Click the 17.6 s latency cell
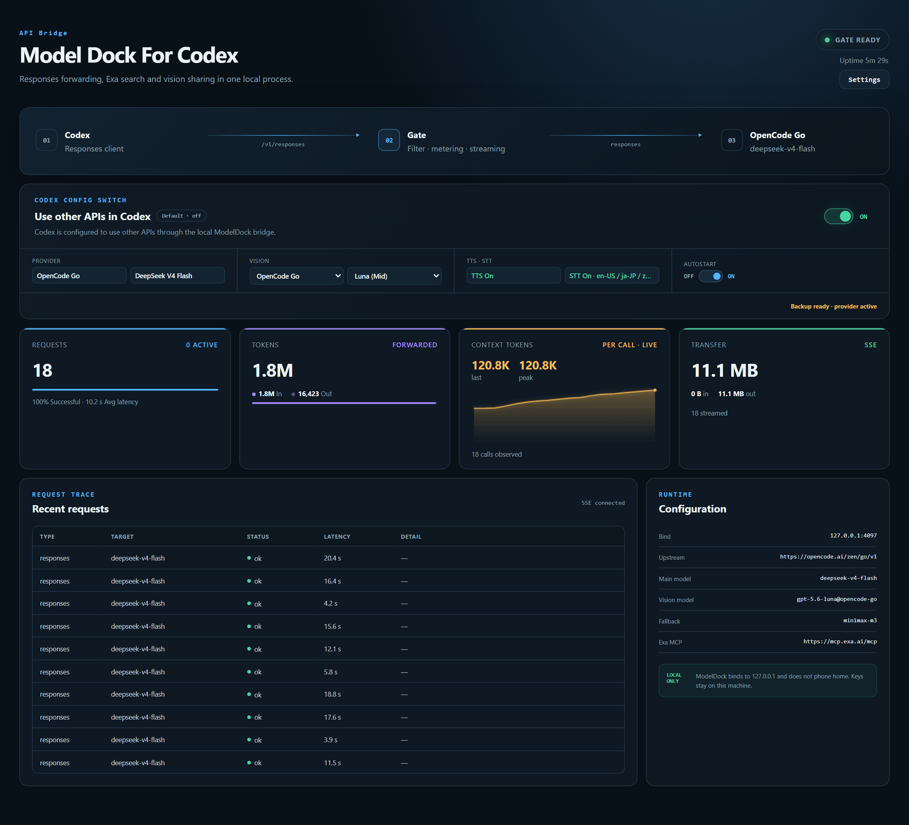Viewport: 909px width, 825px height. [332, 717]
